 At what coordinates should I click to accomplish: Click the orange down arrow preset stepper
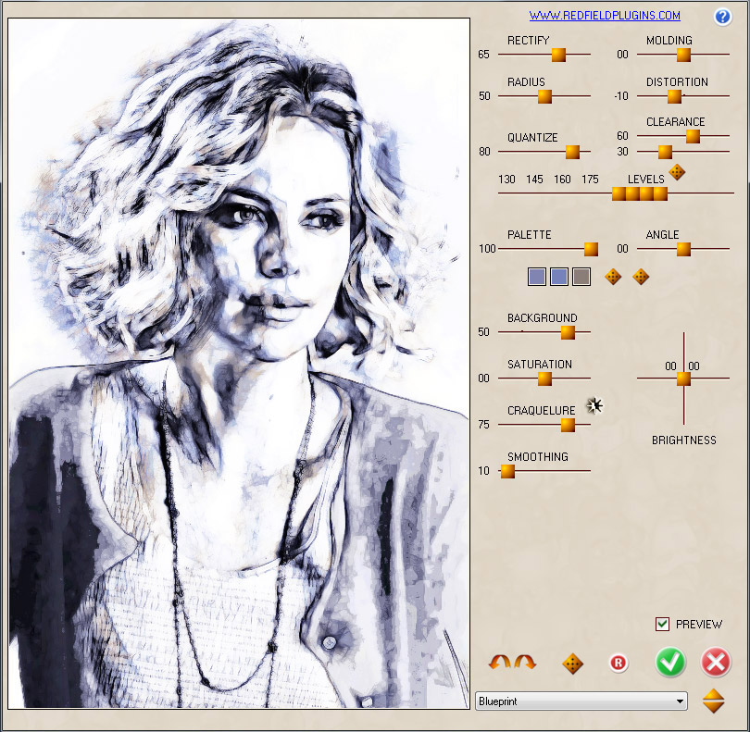pos(714,707)
